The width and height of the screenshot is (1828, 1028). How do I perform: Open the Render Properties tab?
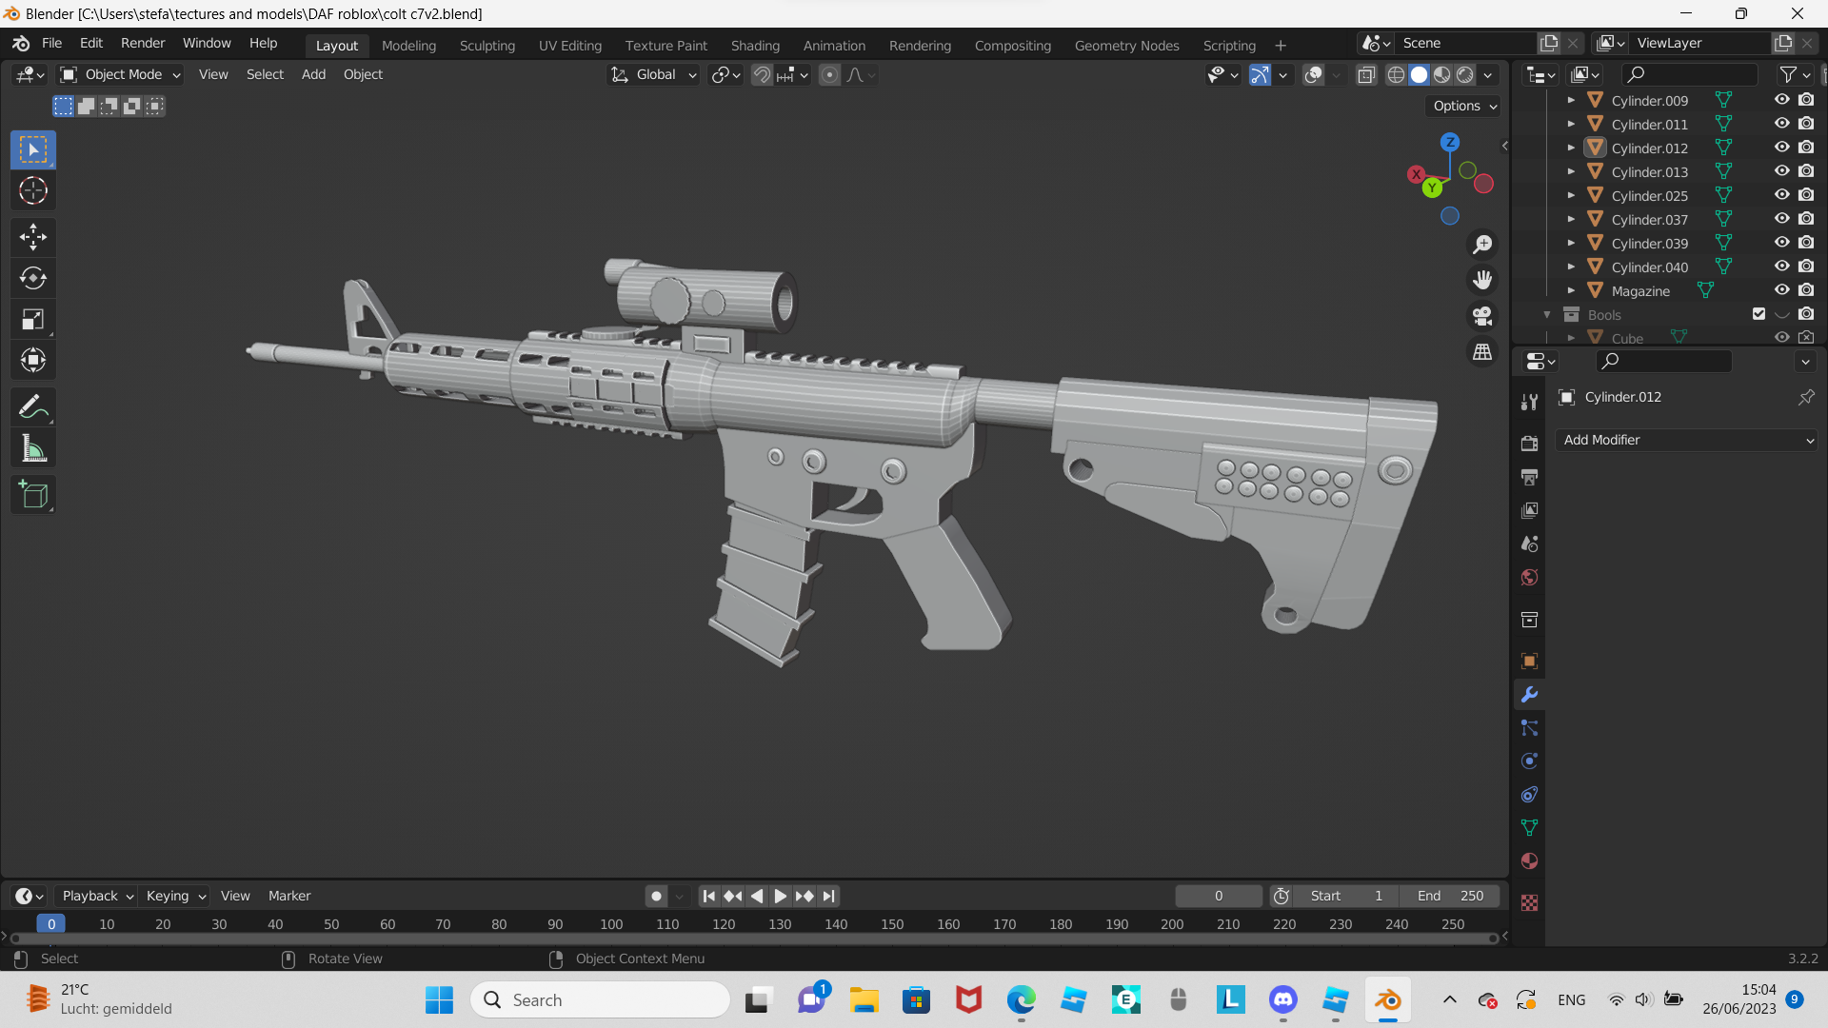1529,443
